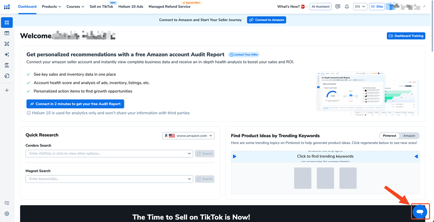434x222 pixels.
Task: Select Pinterest in trending keywords toggle
Action: coord(389,136)
